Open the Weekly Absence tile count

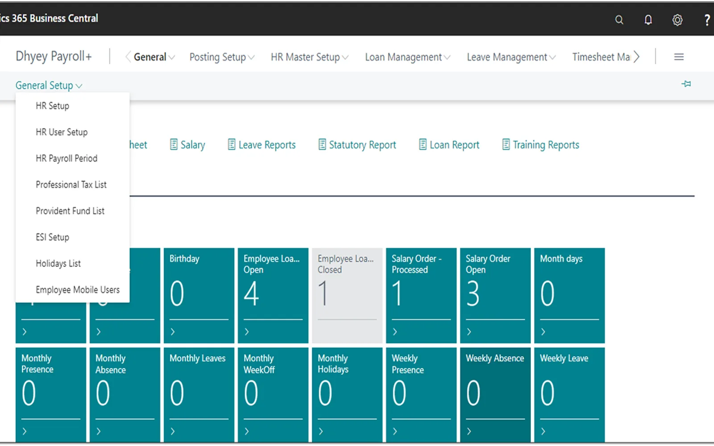[x=473, y=393]
